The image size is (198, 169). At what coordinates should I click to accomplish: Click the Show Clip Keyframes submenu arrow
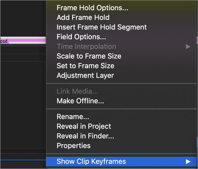(188, 162)
